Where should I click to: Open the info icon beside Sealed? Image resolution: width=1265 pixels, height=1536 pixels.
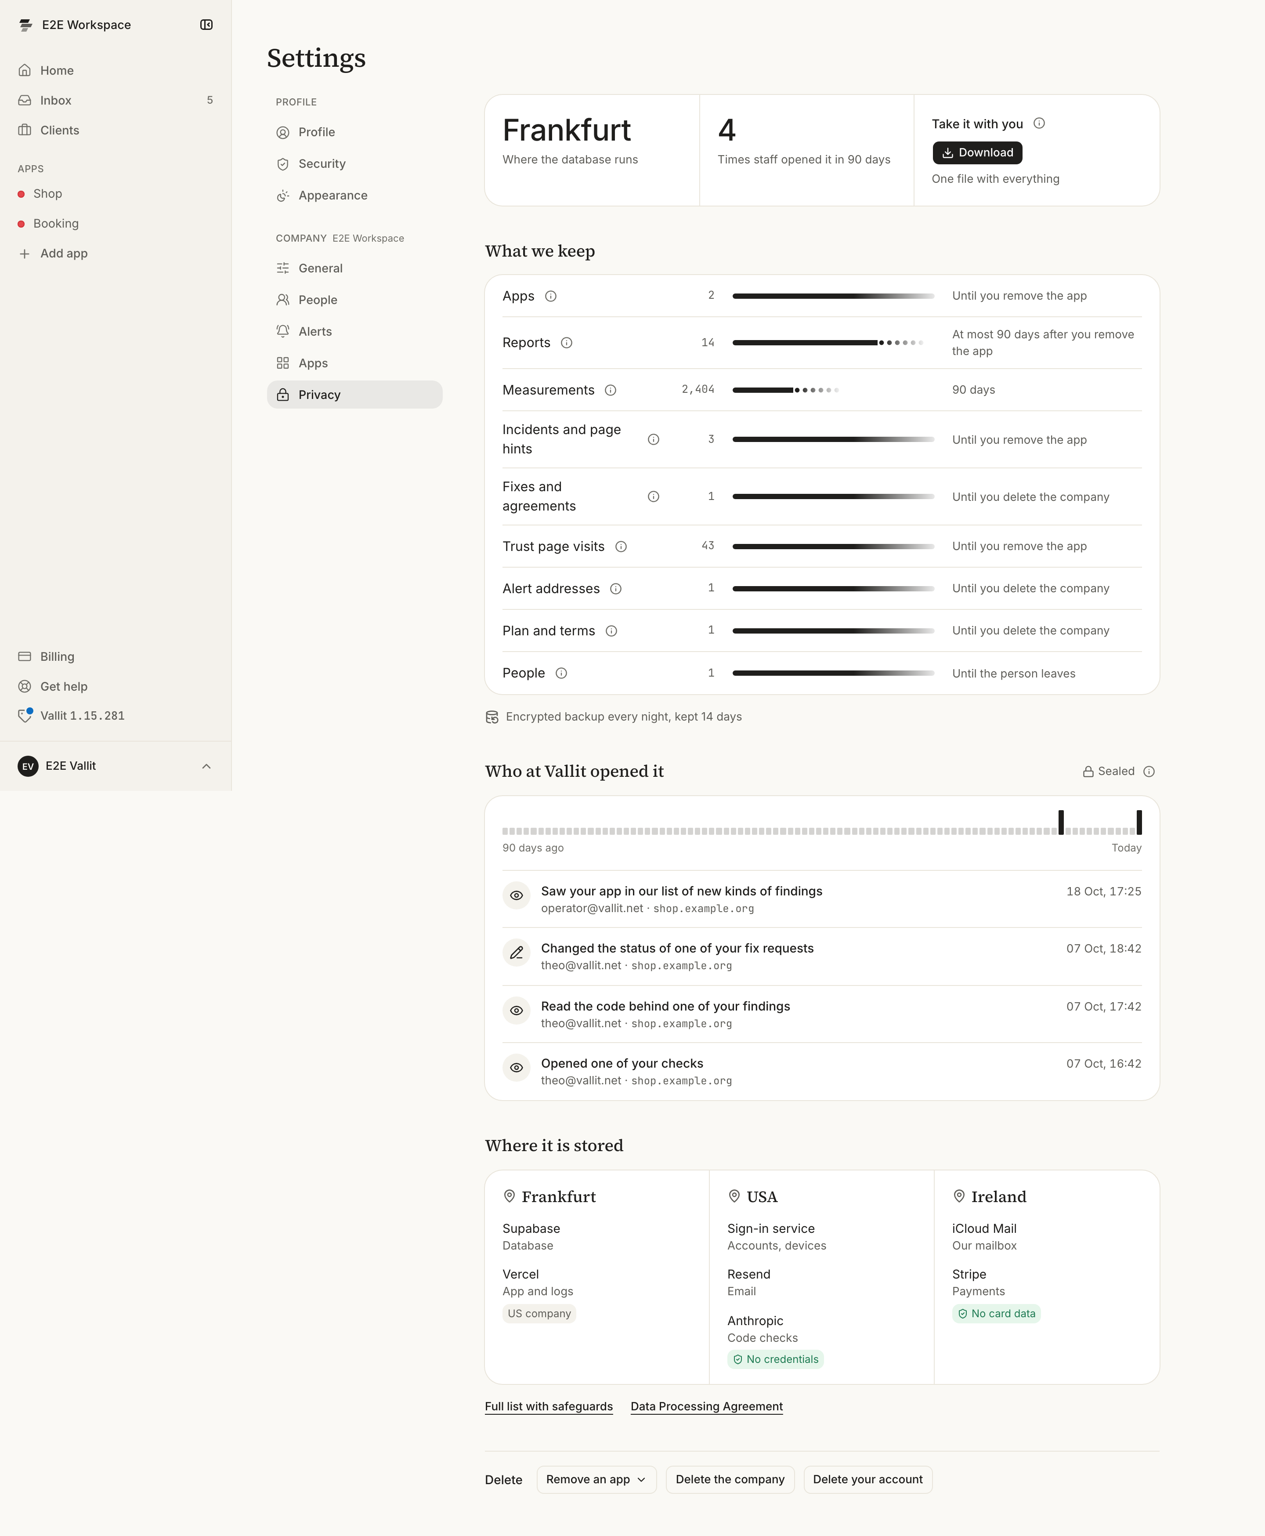click(1149, 771)
